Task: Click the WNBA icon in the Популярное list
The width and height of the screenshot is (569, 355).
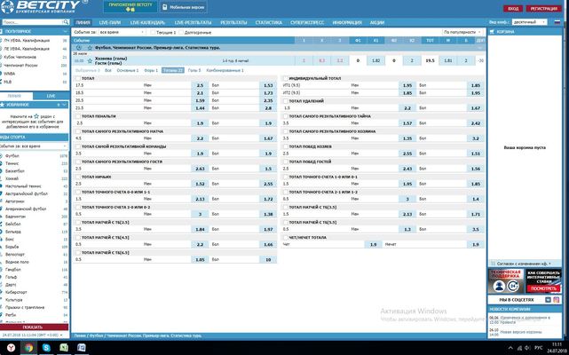Action: (2, 74)
